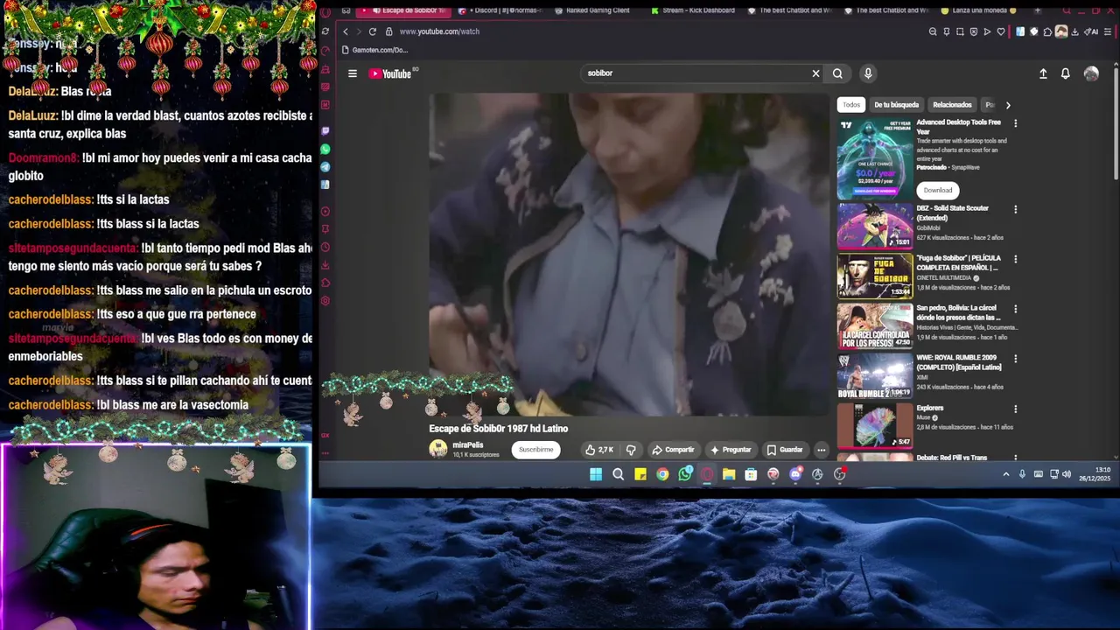Open options for Fuga de Sobibor video
This screenshot has height=630, width=1120.
click(x=1015, y=259)
